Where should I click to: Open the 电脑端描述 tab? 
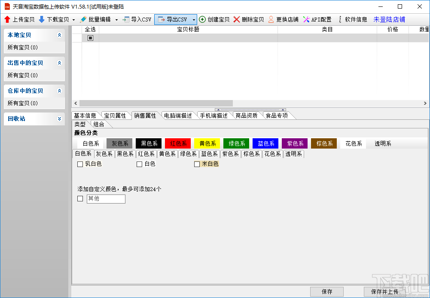(x=178, y=116)
